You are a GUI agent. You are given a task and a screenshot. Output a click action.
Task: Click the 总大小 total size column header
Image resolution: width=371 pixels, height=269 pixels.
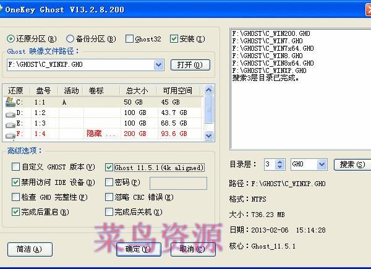(x=137, y=90)
